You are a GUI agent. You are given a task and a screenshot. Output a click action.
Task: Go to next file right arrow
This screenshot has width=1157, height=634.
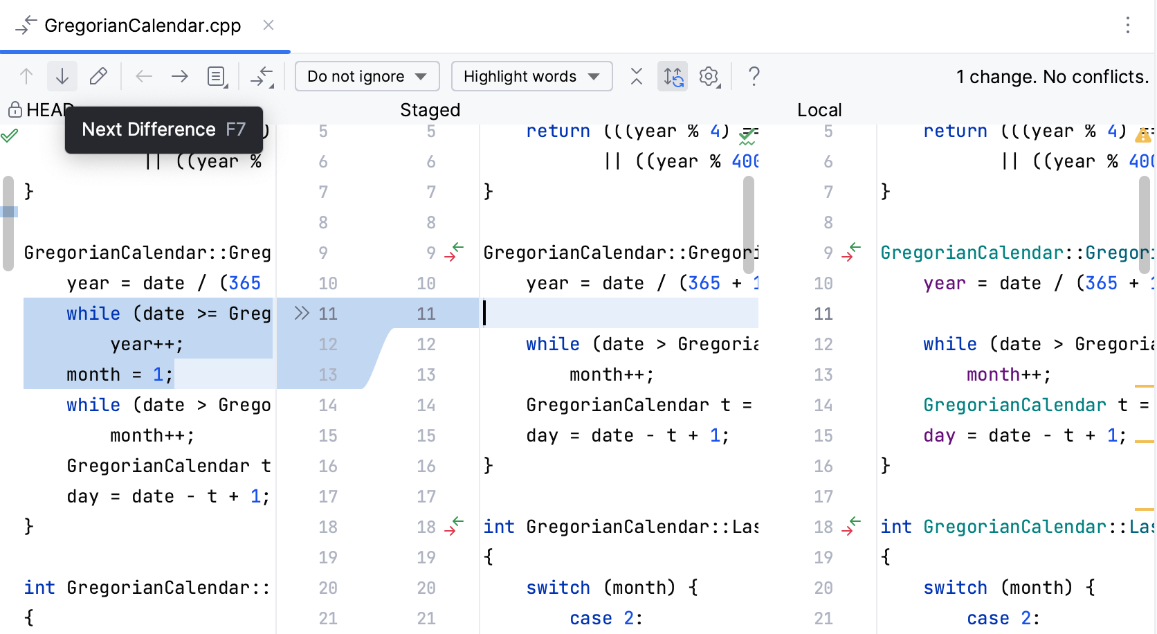point(180,76)
